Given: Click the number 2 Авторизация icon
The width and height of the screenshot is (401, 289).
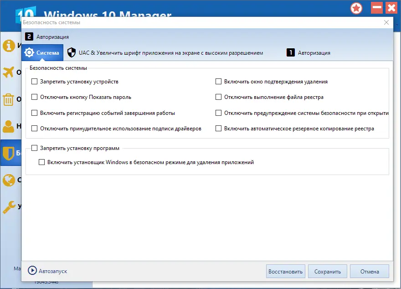Looking at the screenshot, I should click(x=29, y=36).
